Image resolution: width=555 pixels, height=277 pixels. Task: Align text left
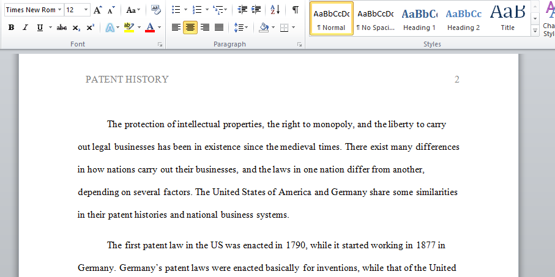[176, 28]
